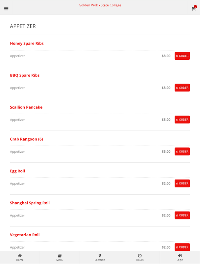Tap the Home icon in bottom bar

click(x=20, y=256)
